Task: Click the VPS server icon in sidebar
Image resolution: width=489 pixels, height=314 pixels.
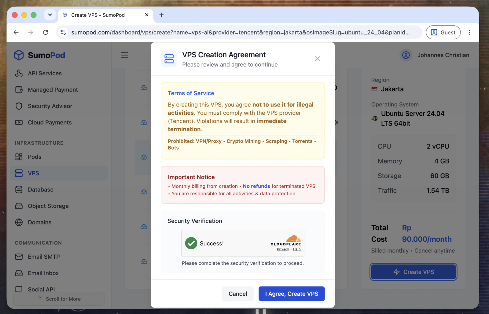Action: coord(19,173)
